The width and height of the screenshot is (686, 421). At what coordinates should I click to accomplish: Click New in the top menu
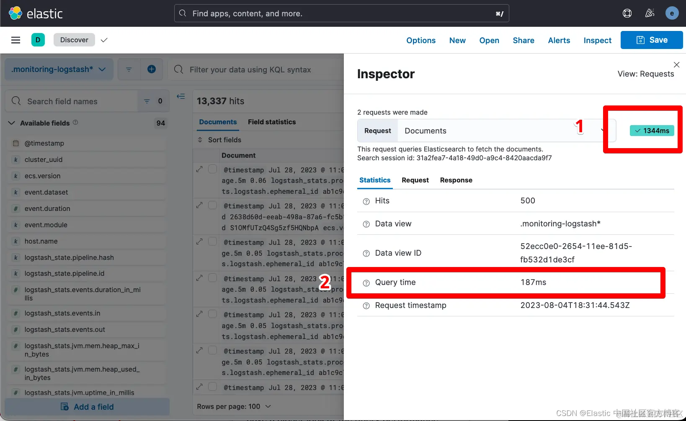tap(457, 40)
